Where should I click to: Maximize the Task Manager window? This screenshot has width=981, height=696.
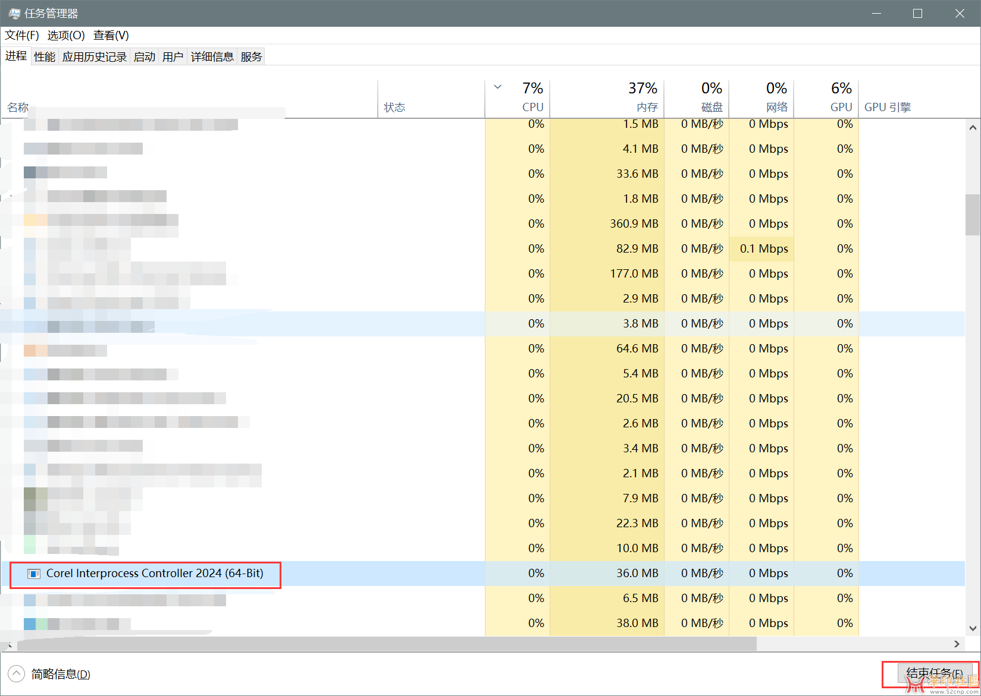pos(917,13)
